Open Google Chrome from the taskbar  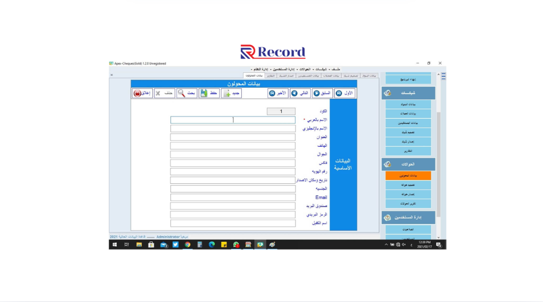(188, 245)
